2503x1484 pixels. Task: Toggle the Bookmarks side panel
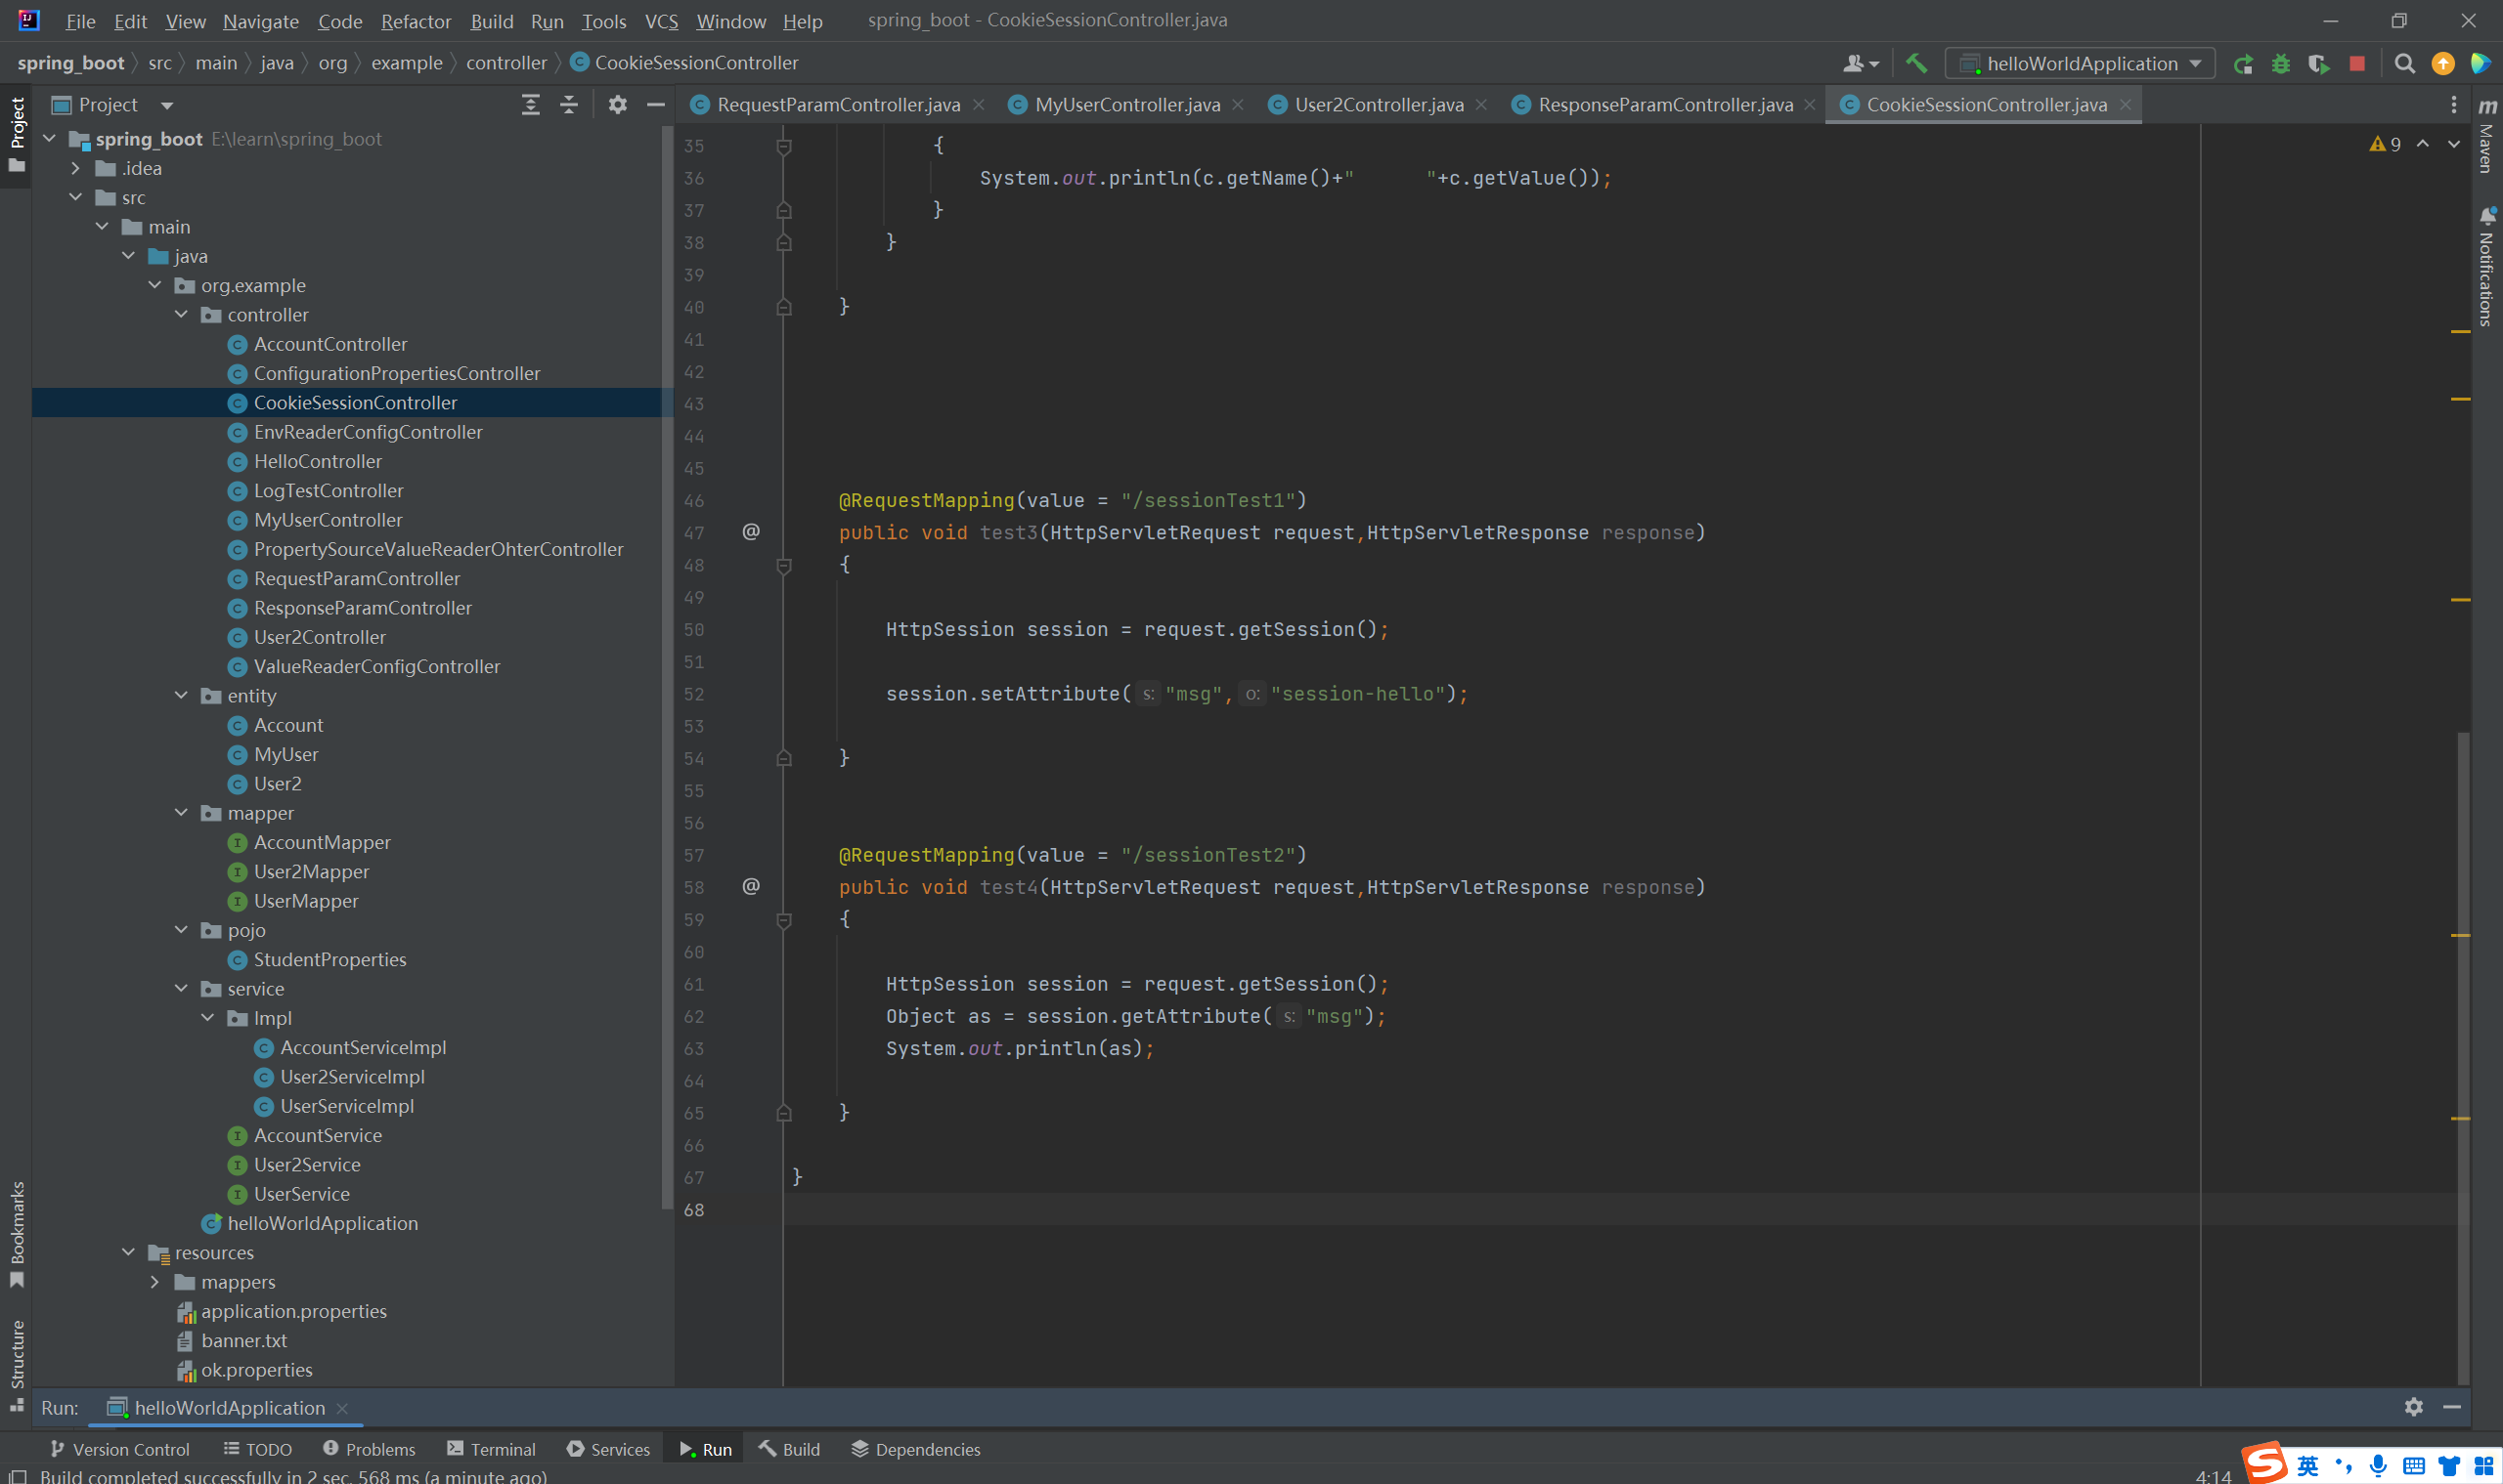17,1234
